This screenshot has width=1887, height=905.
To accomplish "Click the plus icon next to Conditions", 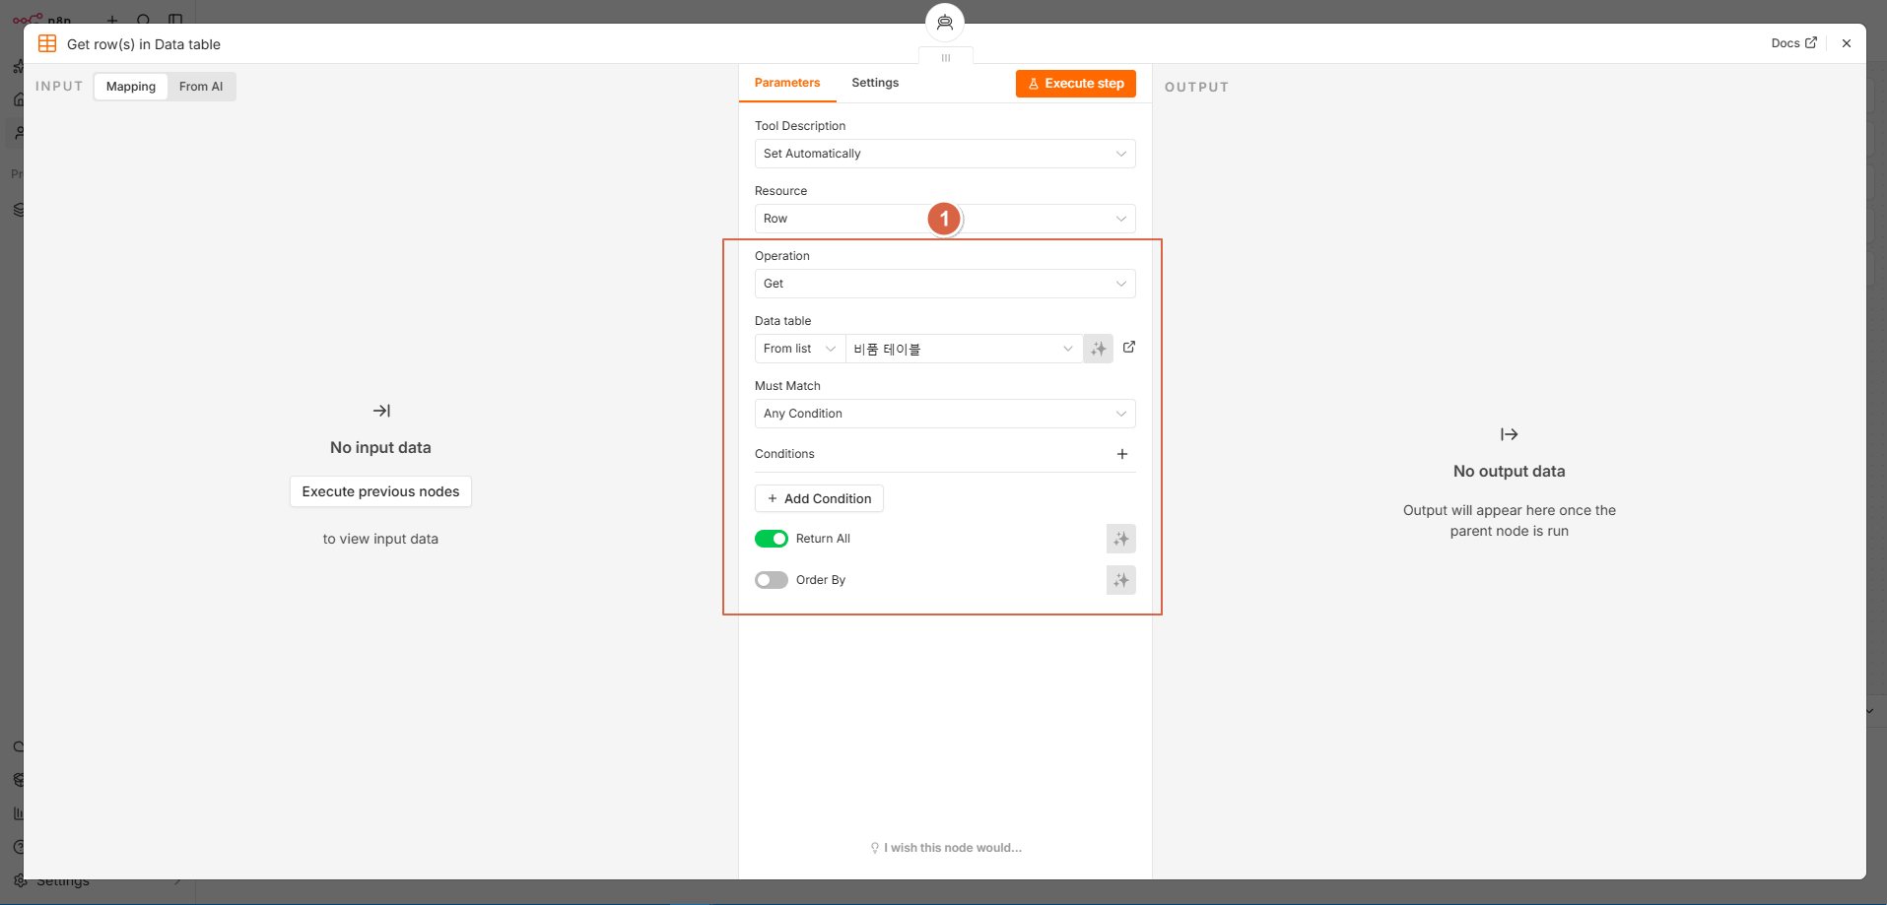I will 1122,454.
